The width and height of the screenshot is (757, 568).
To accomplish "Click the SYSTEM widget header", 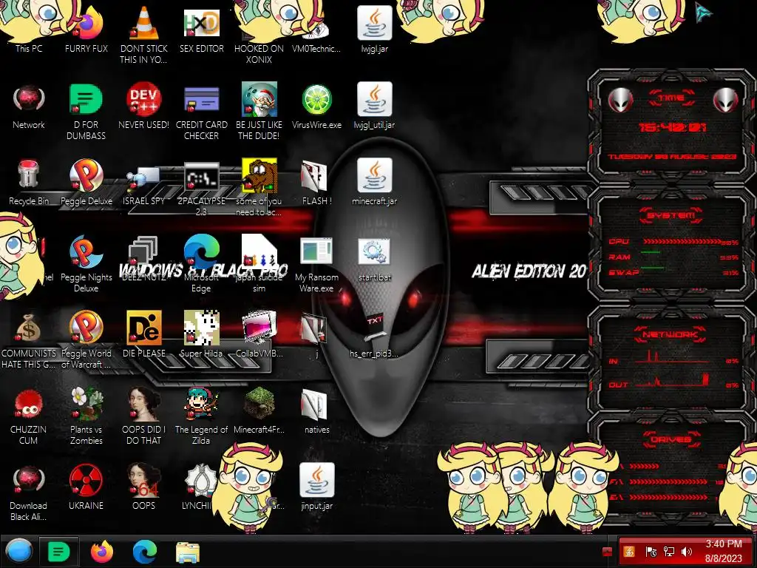I will pos(671,215).
